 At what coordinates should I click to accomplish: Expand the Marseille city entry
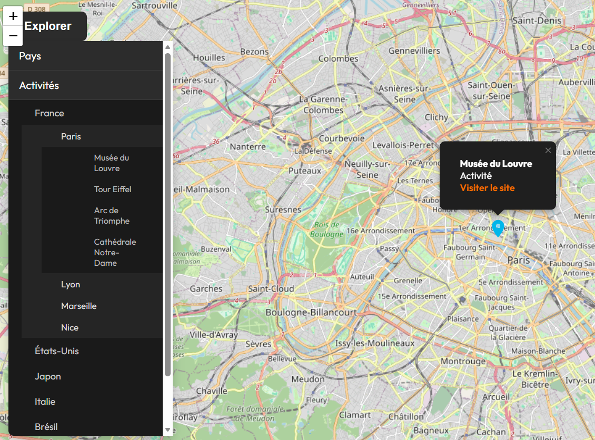(x=79, y=306)
